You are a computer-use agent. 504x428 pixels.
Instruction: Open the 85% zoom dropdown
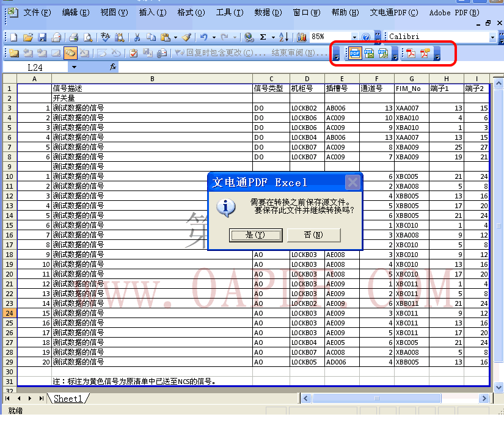354,37
